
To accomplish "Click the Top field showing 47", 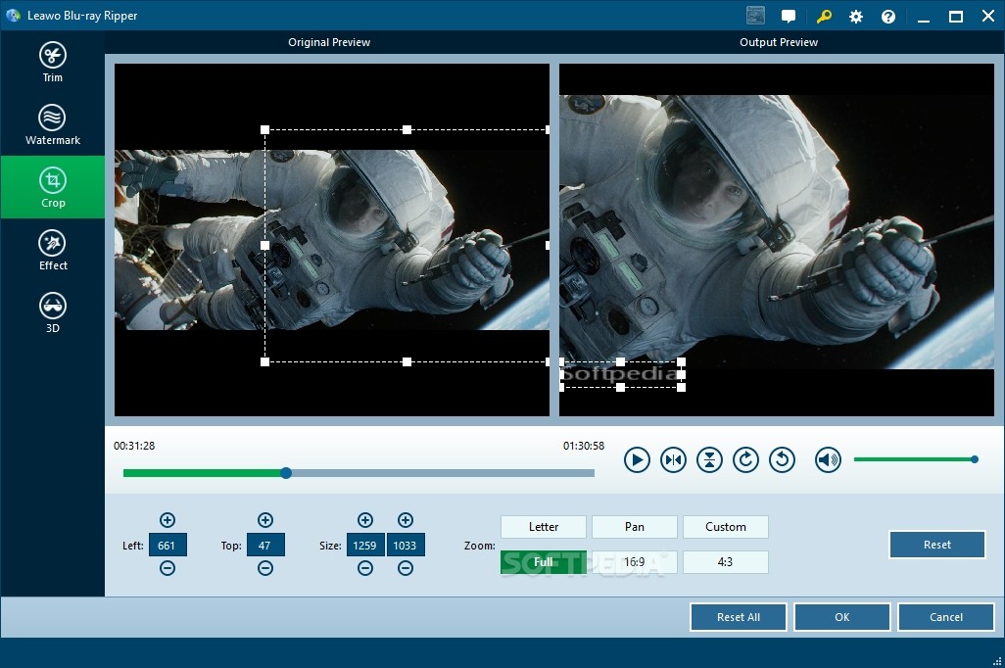I will tap(265, 545).
